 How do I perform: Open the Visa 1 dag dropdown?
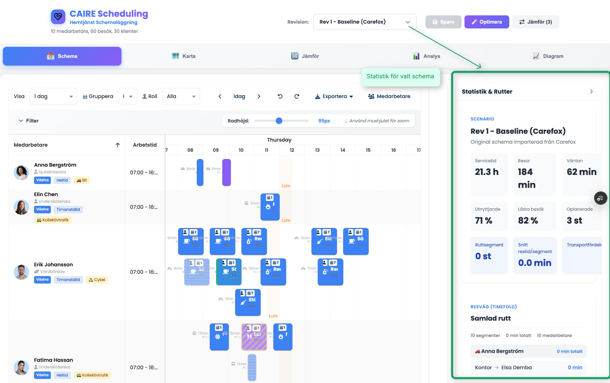click(x=53, y=96)
